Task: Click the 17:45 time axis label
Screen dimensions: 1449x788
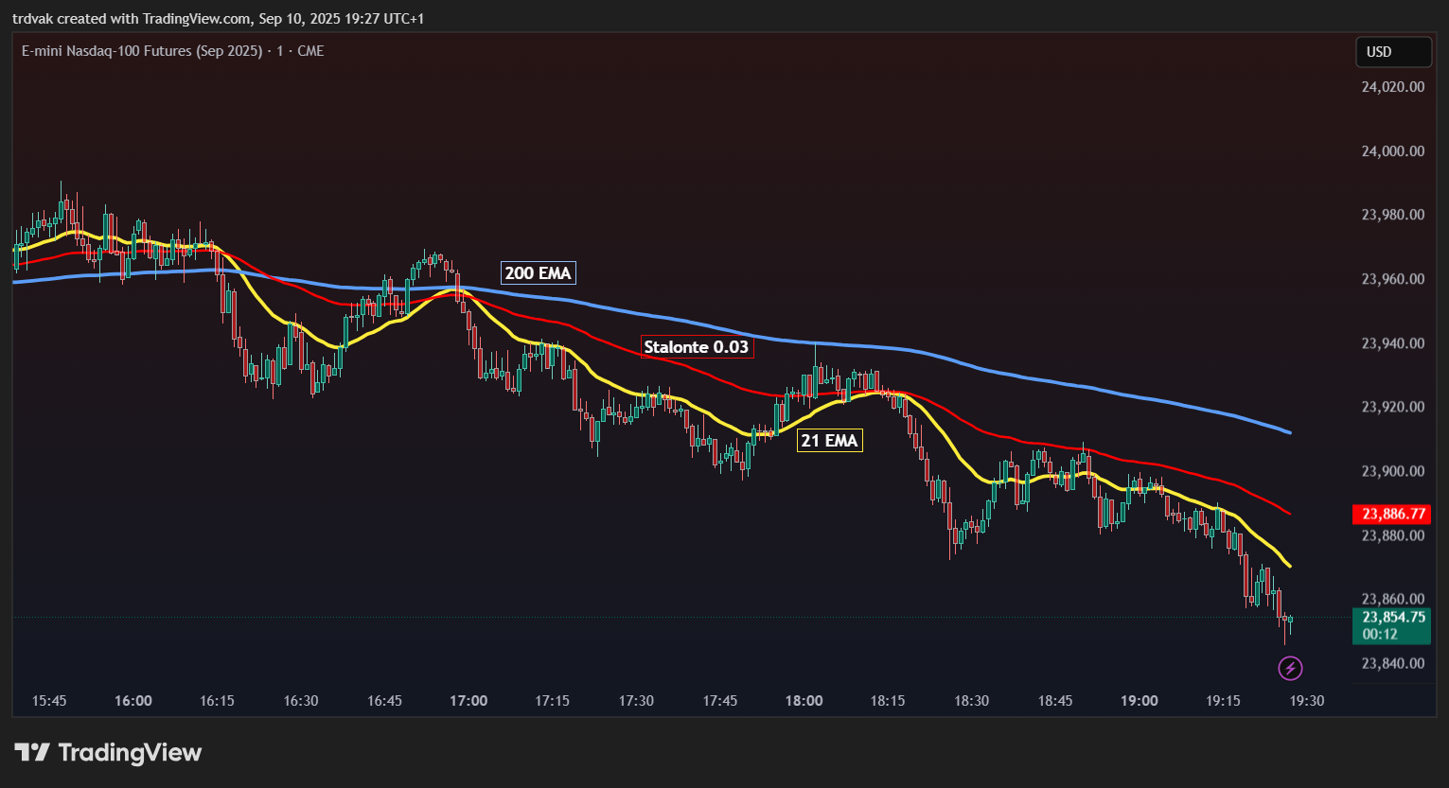Action: [720, 701]
